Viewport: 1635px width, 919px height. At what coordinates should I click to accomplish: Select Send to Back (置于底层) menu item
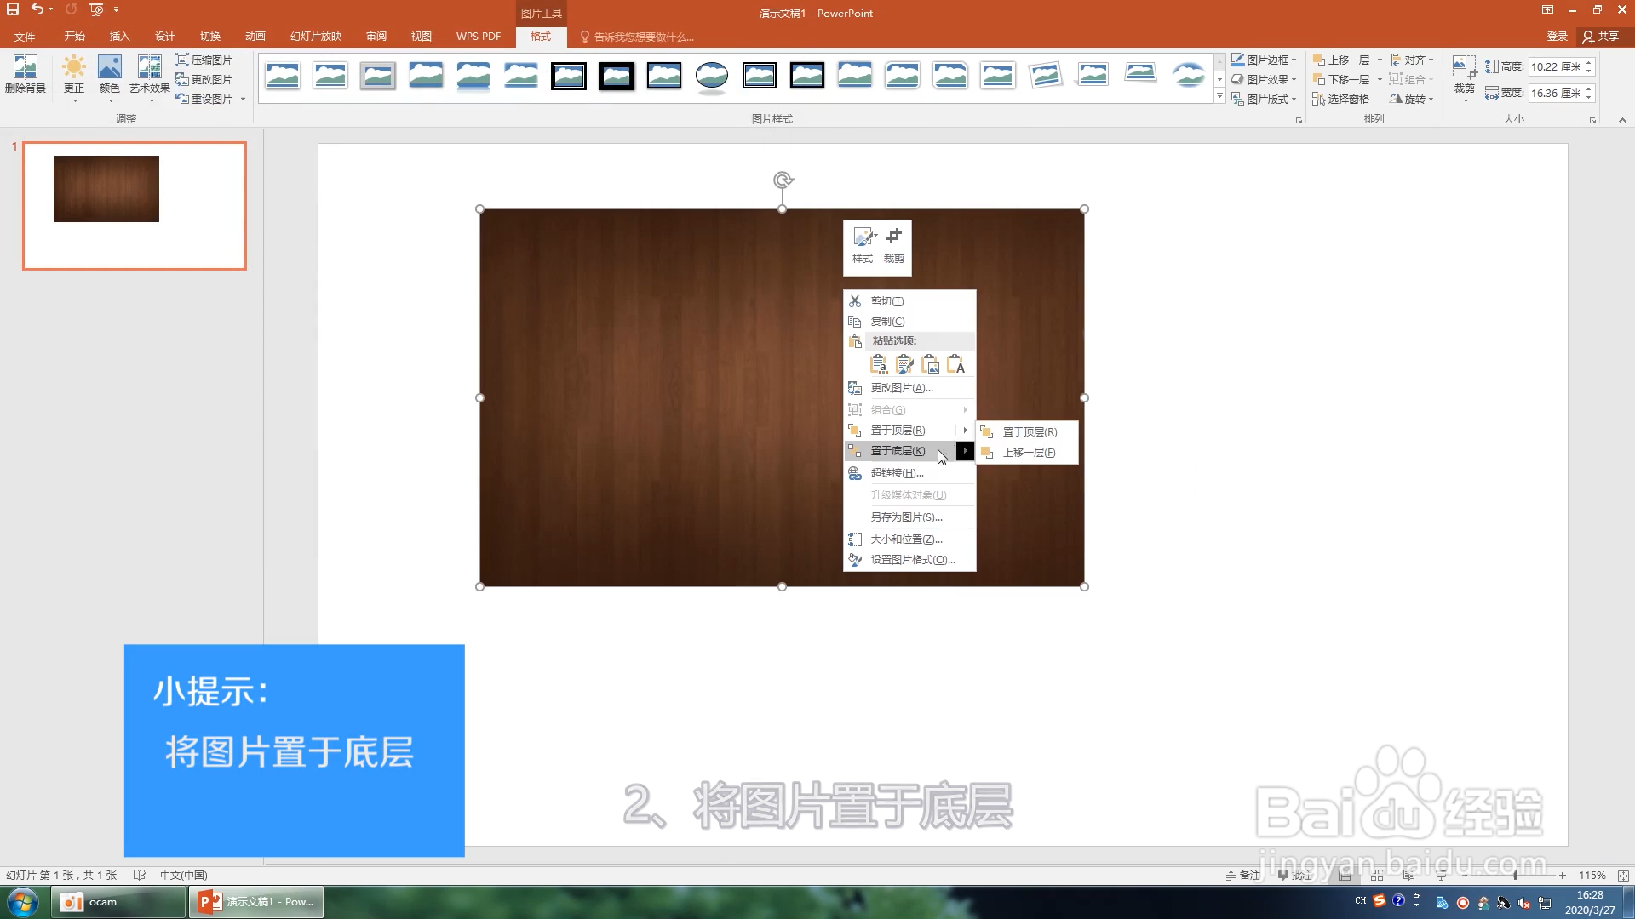(909, 451)
